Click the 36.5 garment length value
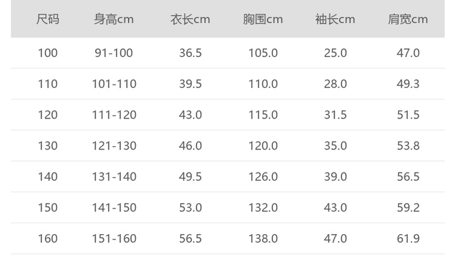This screenshot has width=455, height=279. click(190, 53)
